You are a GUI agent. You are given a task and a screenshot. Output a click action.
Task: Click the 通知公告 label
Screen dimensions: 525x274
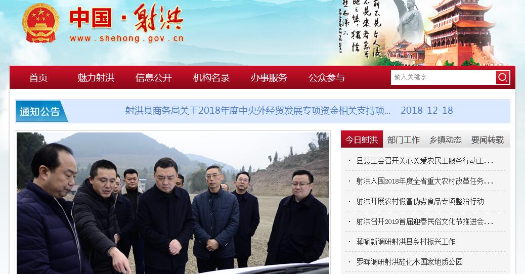(41, 111)
